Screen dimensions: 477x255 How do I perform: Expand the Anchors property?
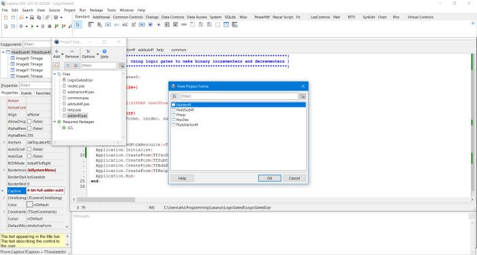[x=4, y=142]
